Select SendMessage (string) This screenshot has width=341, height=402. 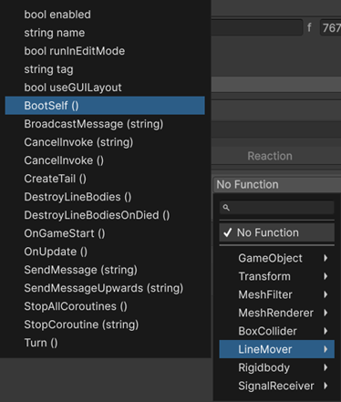point(105,270)
